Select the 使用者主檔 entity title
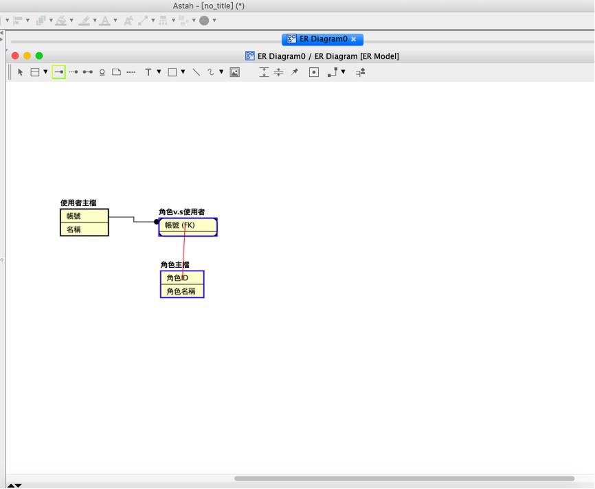The height and width of the screenshot is (489, 595). 78,203
